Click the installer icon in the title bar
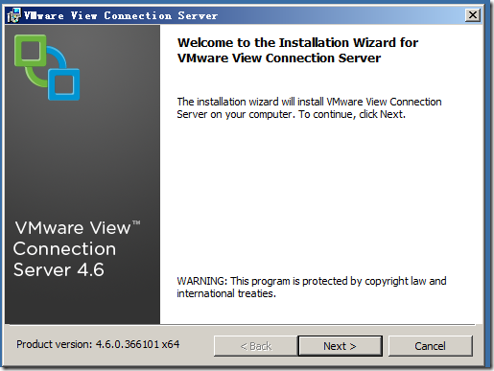The width and height of the screenshot is (494, 371). 13,15
